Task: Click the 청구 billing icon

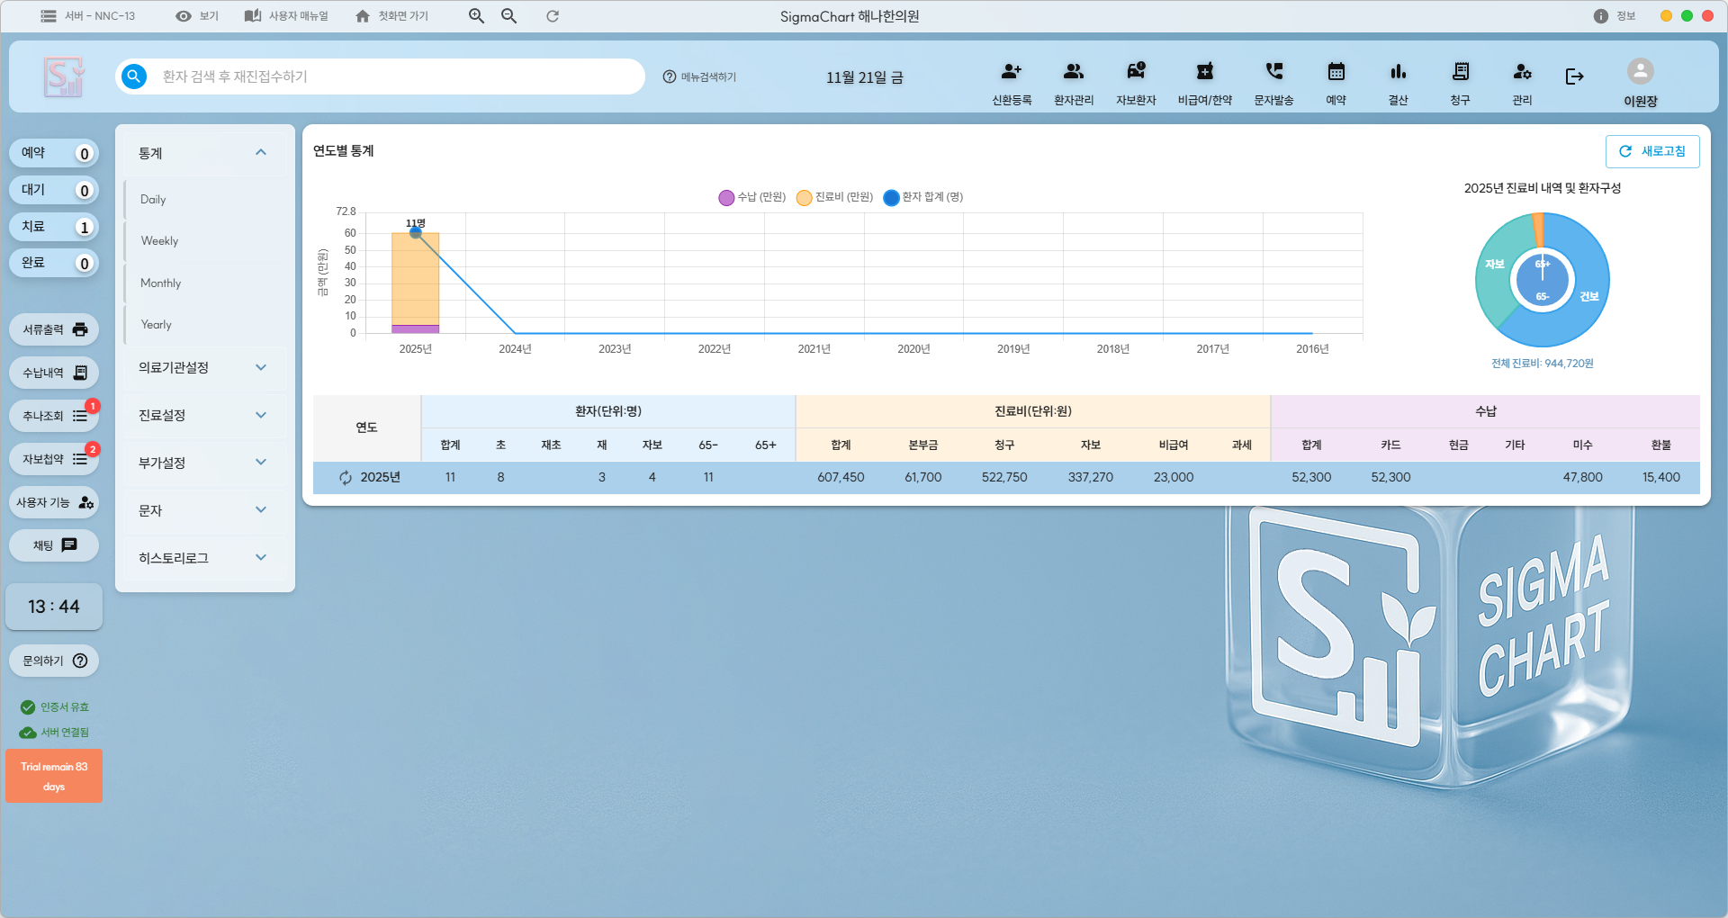Action: click(x=1460, y=73)
